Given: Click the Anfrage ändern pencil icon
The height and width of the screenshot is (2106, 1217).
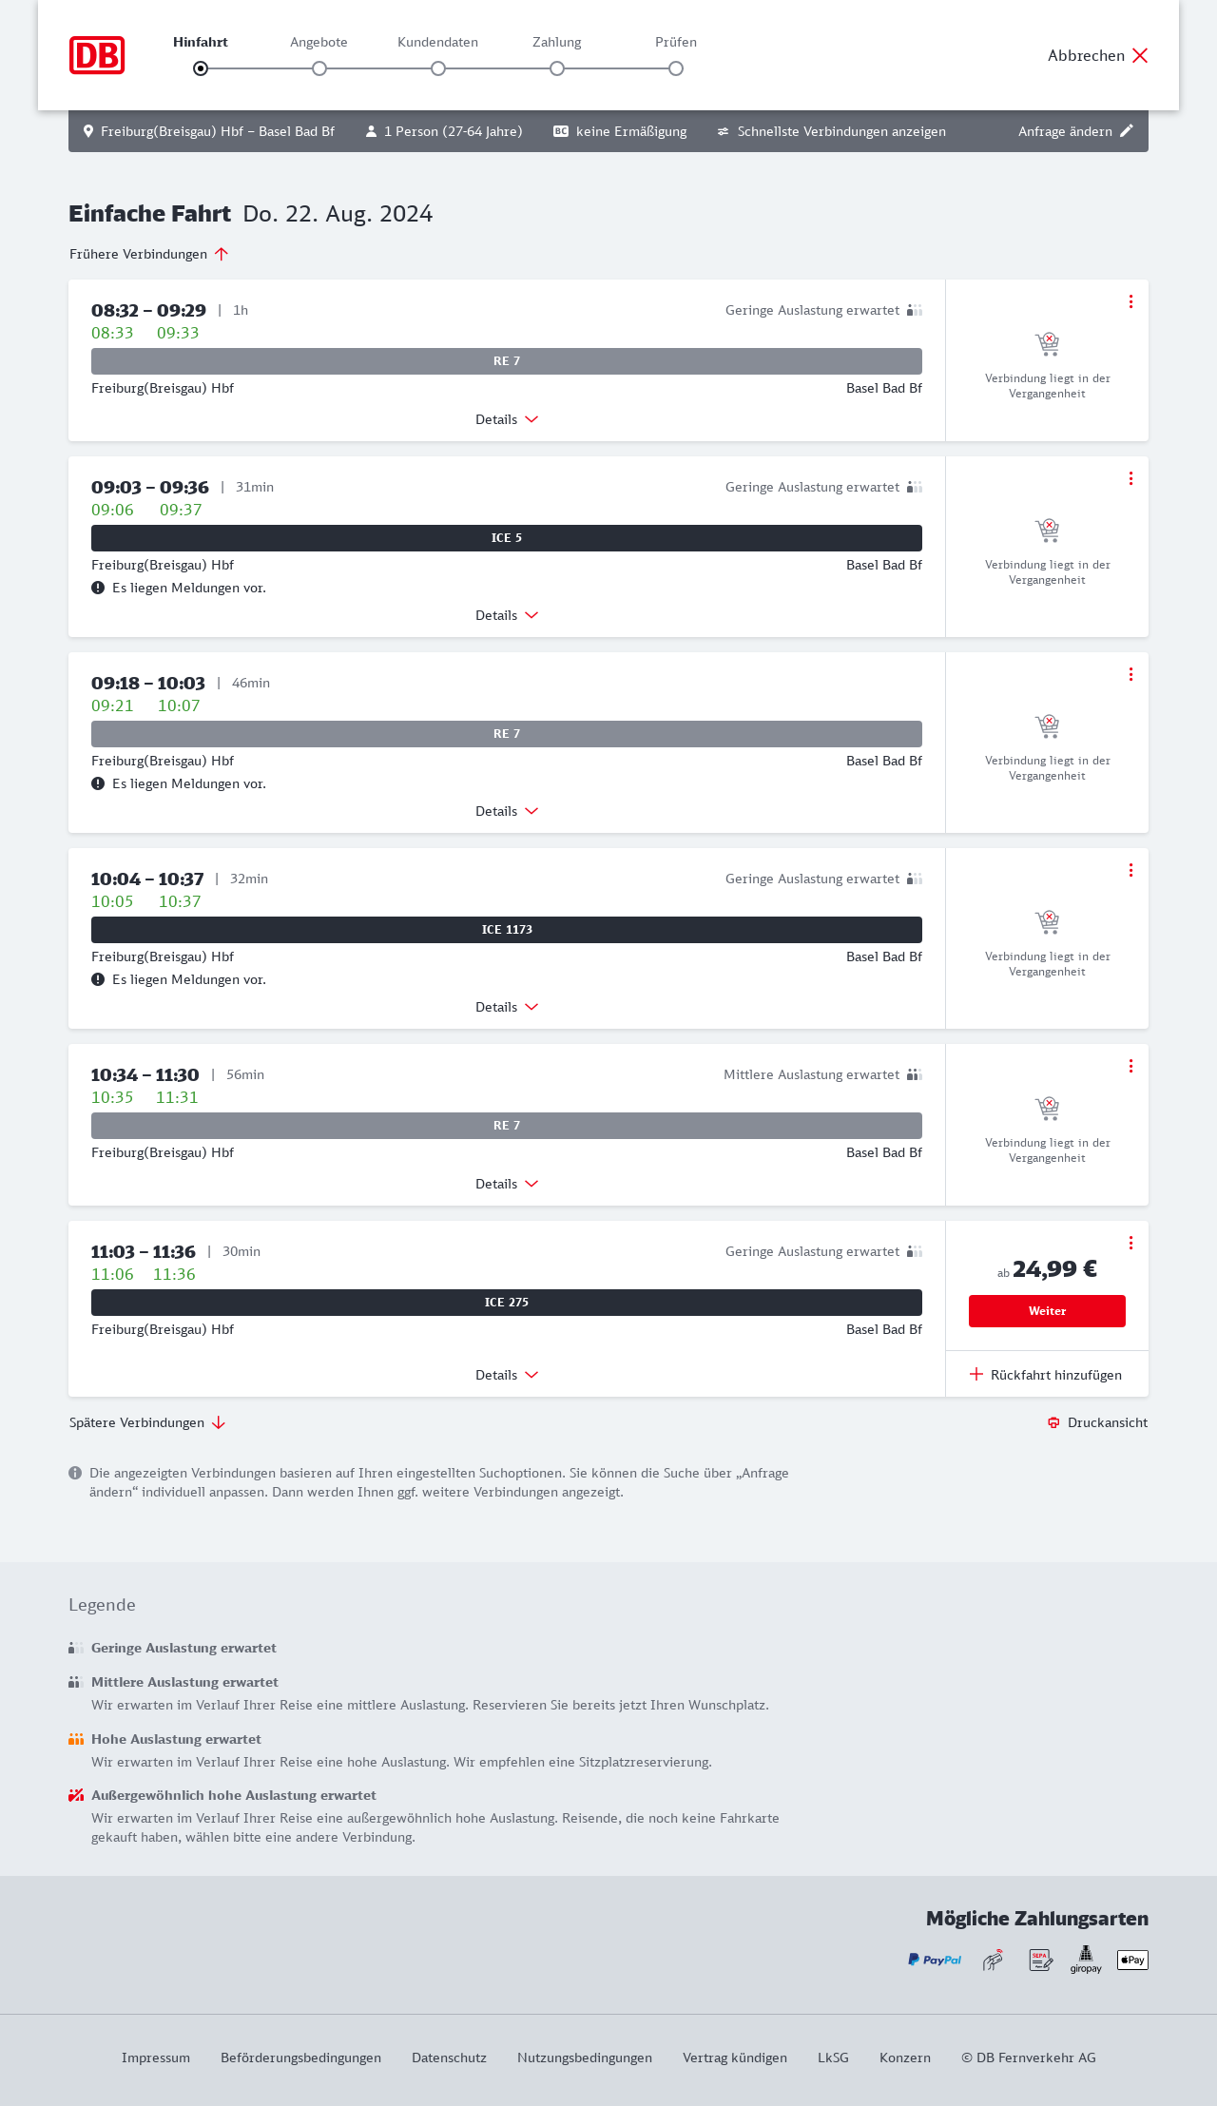Looking at the screenshot, I should (1127, 131).
